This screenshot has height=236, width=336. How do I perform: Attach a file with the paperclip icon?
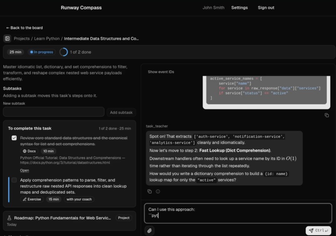tap(149, 231)
